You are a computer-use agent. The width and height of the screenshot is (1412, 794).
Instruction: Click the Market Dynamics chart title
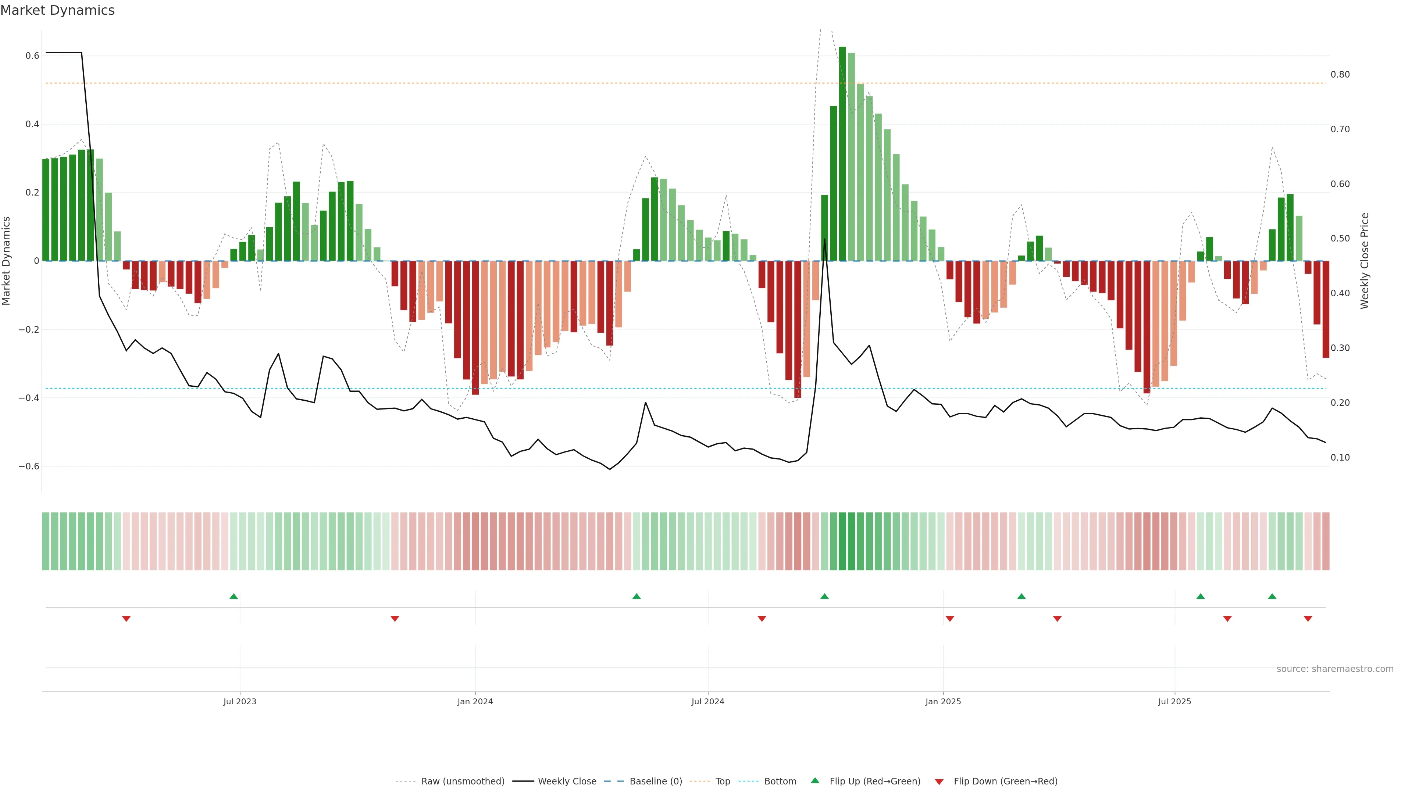(x=58, y=10)
